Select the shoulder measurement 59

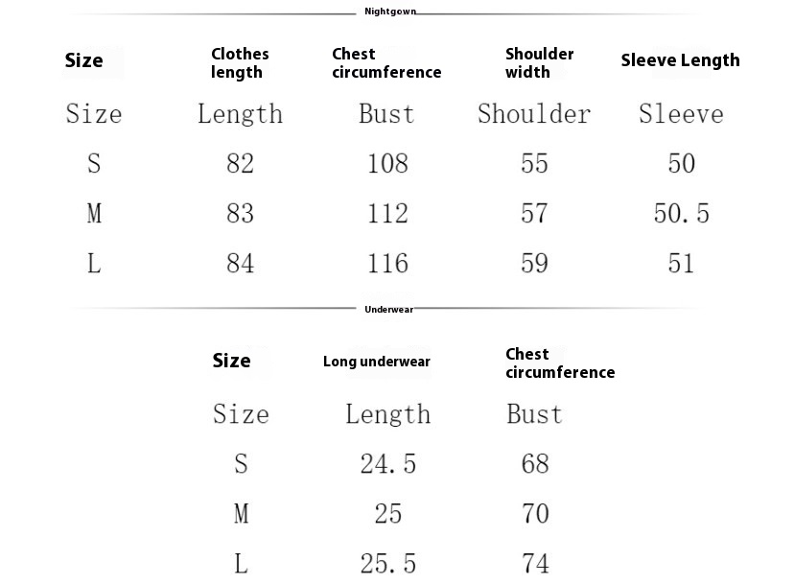point(534,263)
